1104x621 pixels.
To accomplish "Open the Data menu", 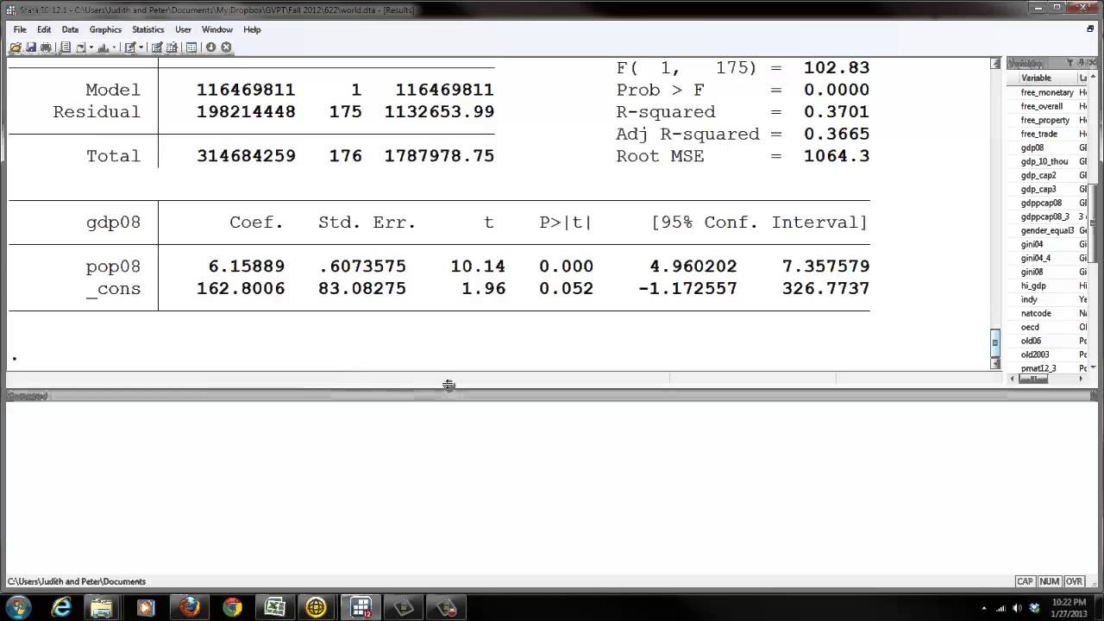I will click(70, 29).
